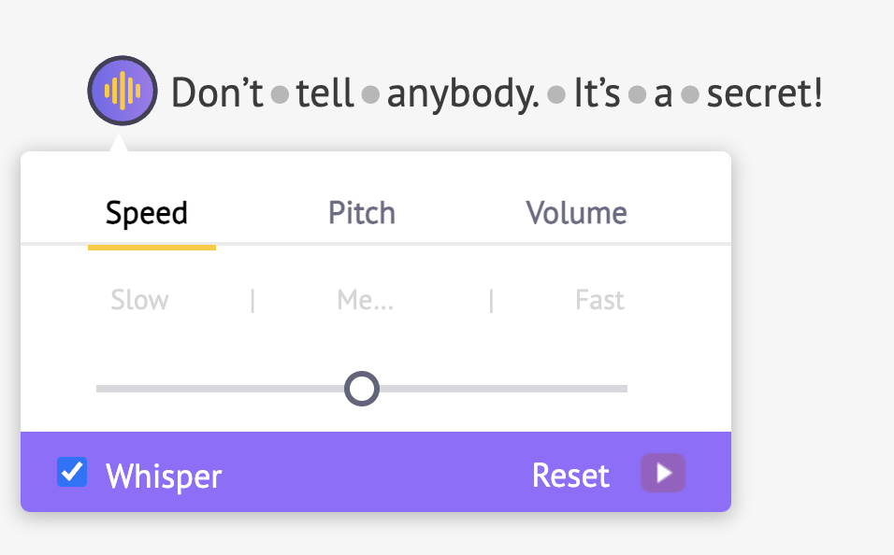Screen dimensions: 894x555
Task: Click the dot between tell and anybody
Action: (370, 94)
